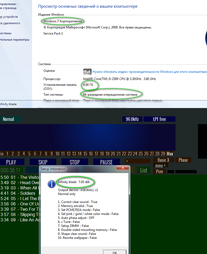Click '10. Rewrite wallpaper : False' line
Screen dimensions: 207x254
[x=77, y=238]
